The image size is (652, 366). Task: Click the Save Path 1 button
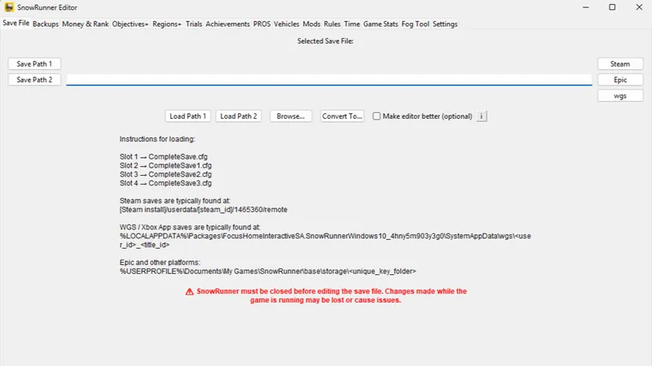(x=34, y=64)
